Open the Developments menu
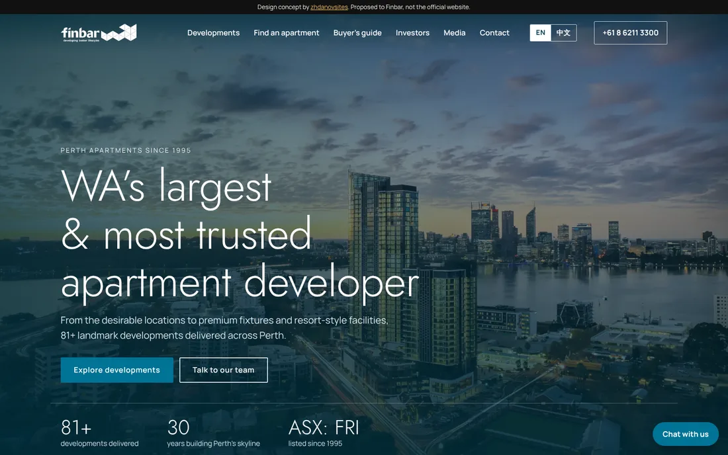 point(214,33)
